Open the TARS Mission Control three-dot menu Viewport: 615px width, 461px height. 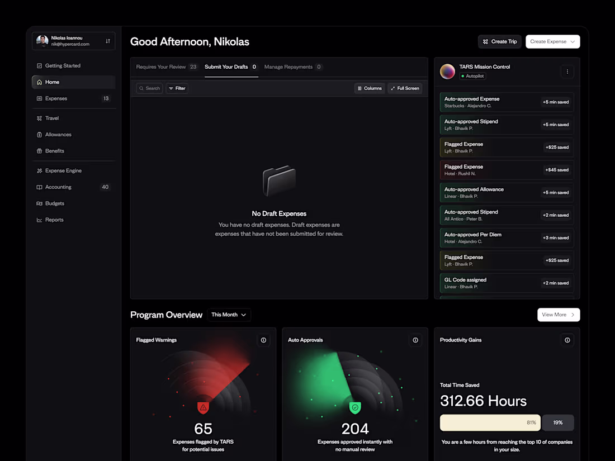pos(567,72)
